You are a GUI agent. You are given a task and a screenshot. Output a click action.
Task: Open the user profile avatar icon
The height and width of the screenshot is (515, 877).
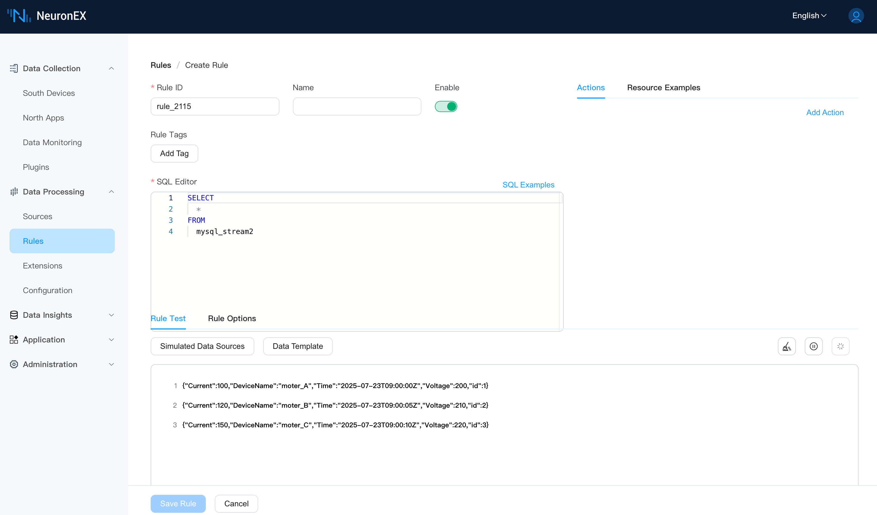pos(856,16)
